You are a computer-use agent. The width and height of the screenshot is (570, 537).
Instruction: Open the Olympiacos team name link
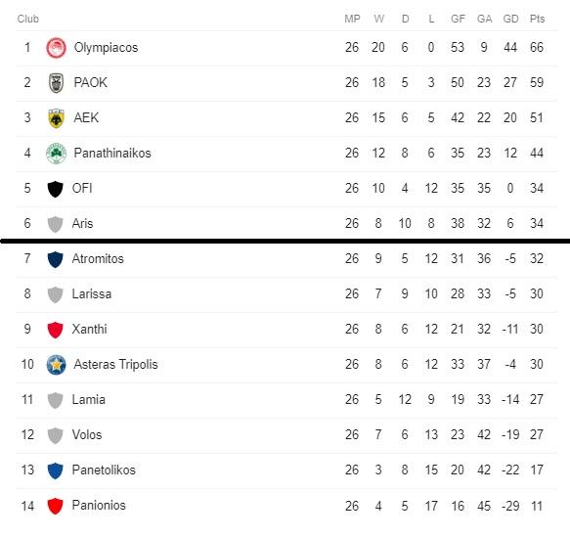106,48
